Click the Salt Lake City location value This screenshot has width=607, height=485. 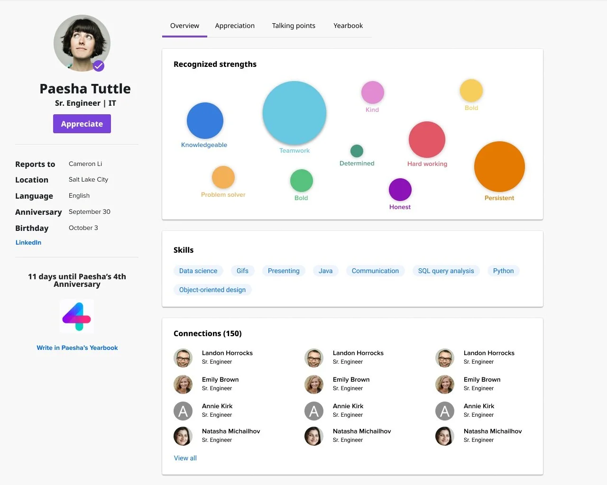88,179
